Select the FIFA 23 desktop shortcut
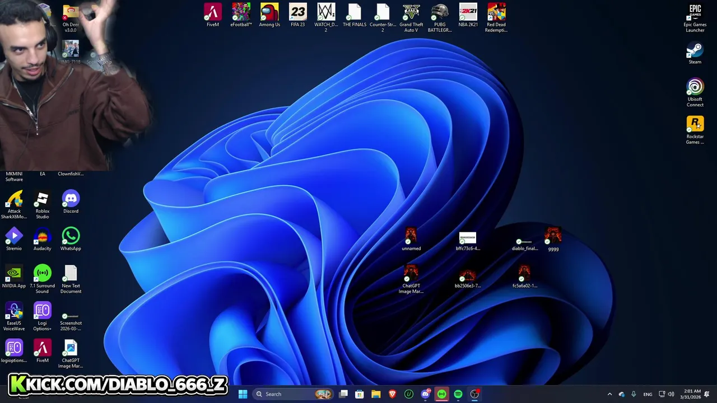This screenshot has height=403, width=717. (298, 16)
